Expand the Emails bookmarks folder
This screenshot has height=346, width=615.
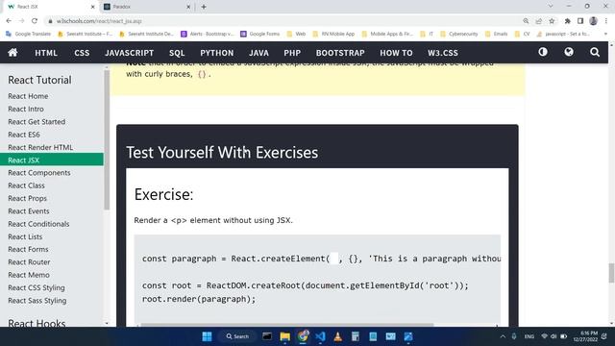[496, 34]
